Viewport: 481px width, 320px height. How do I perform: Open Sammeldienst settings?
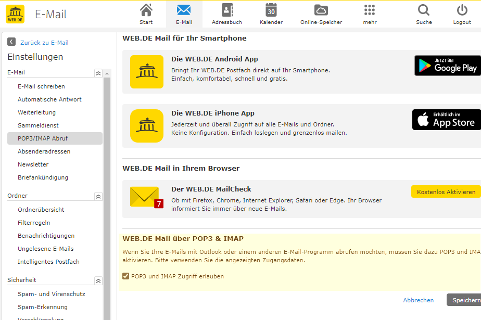pos(39,125)
